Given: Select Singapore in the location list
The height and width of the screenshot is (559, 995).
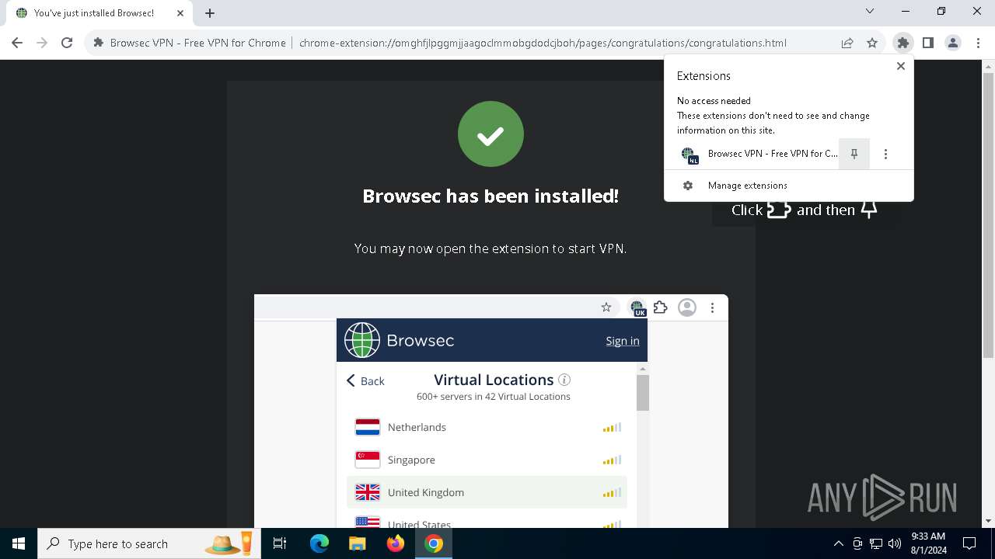Looking at the screenshot, I should click(487, 460).
